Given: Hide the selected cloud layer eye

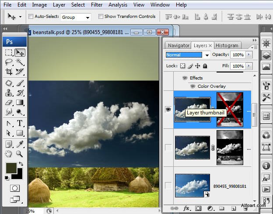Looking at the screenshot, I should coord(168,110).
